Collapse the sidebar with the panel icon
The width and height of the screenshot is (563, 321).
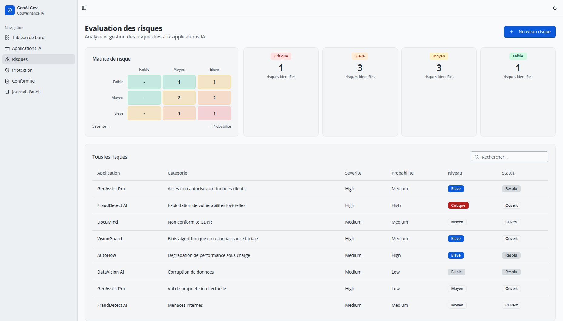(84, 8)
